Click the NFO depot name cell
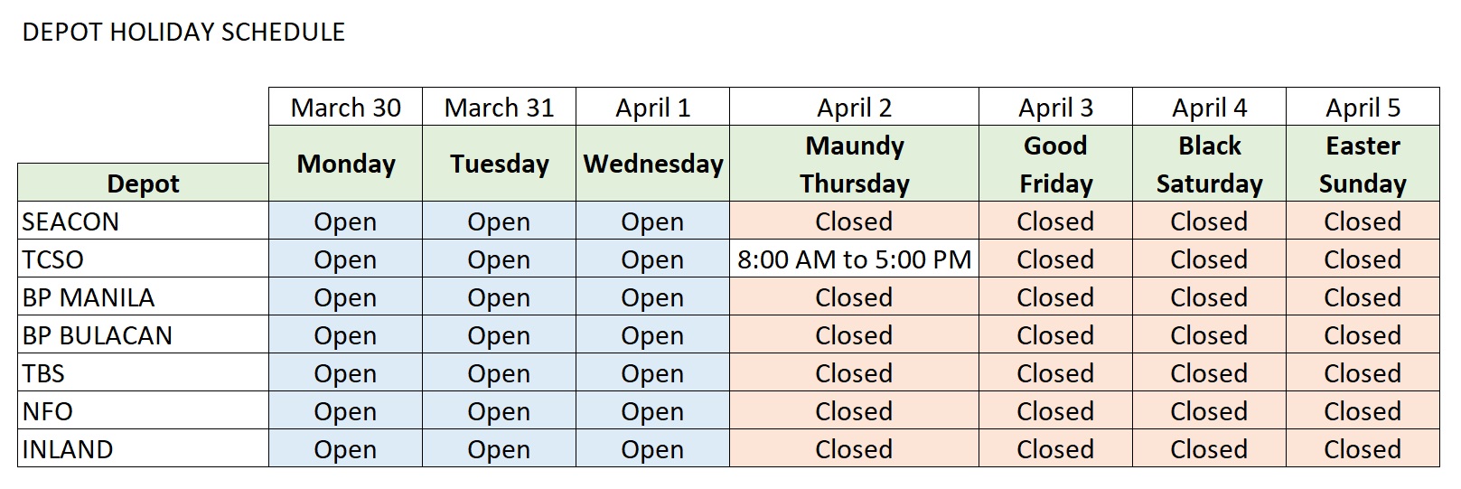 point(47,411)
